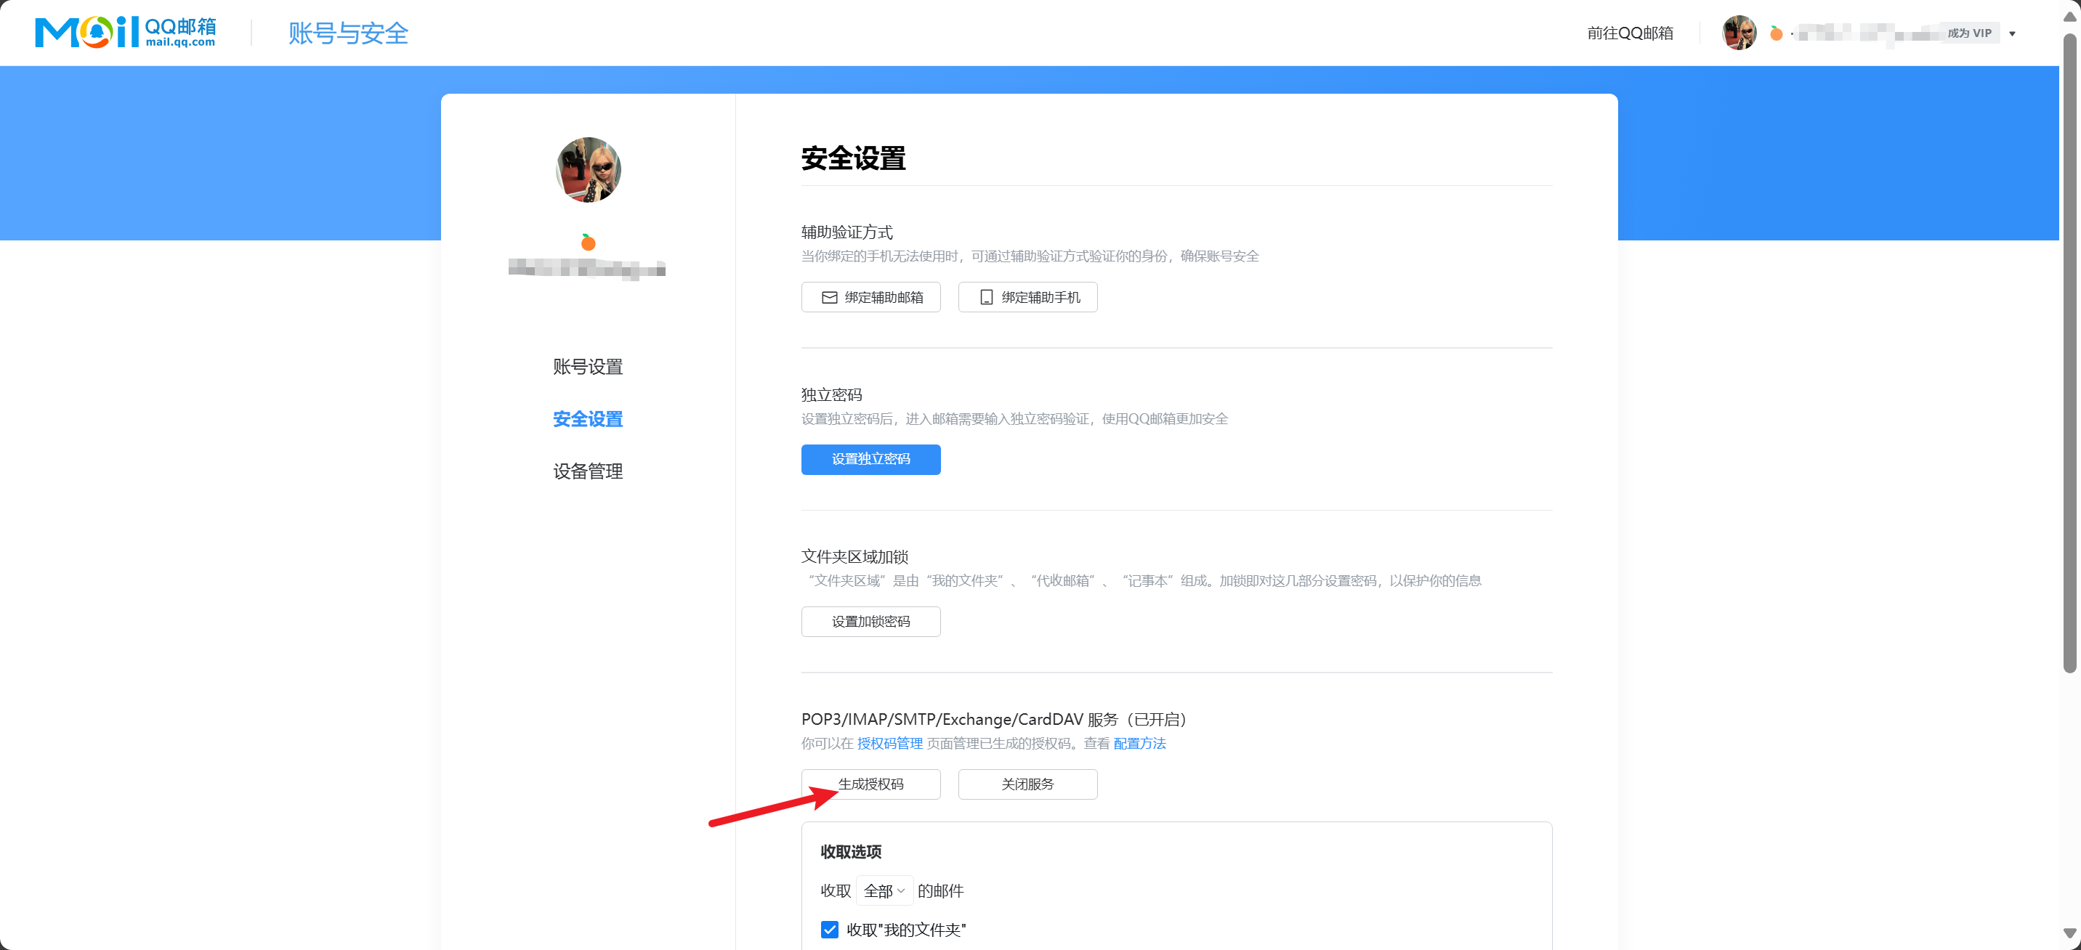Click the 生成授权码 button
The height and width of the screenshot is (950, 2081).
coord(870,784)
